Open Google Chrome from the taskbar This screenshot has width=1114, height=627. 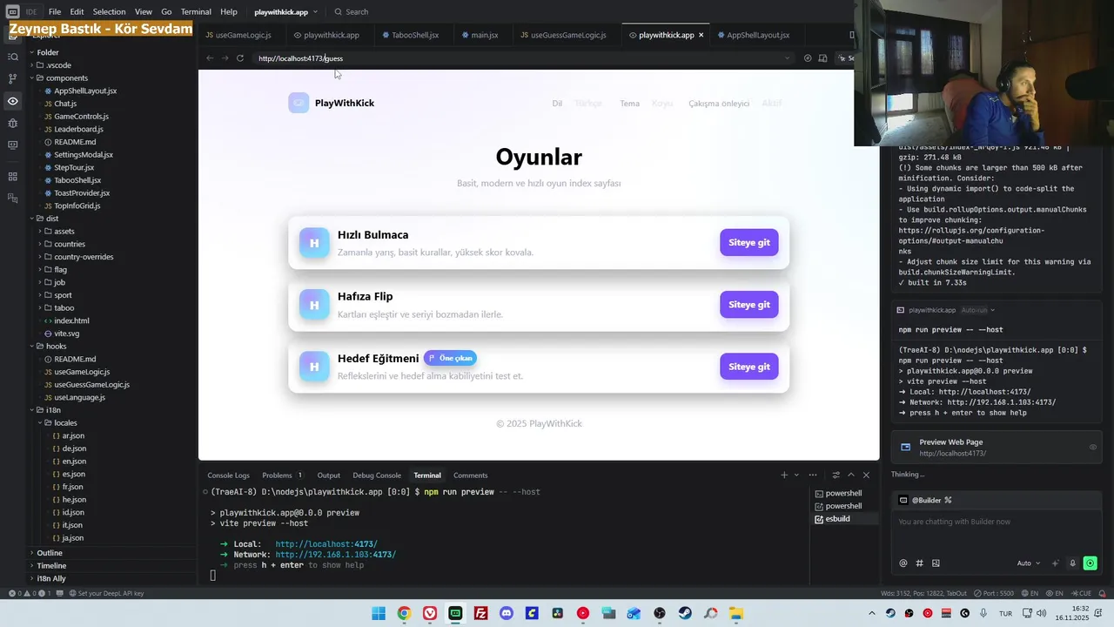tap(404, 613)
